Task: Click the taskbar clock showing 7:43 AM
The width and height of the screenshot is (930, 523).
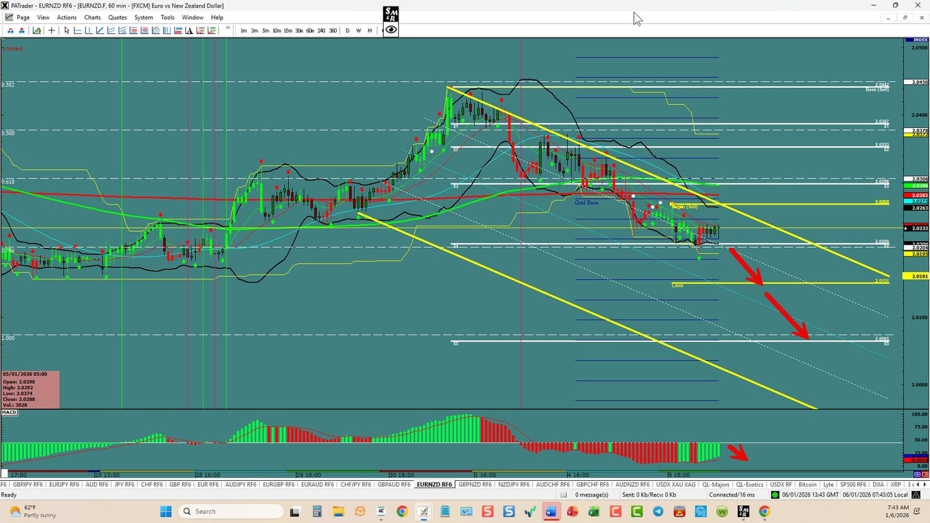Action: click(x=898, y=511)
